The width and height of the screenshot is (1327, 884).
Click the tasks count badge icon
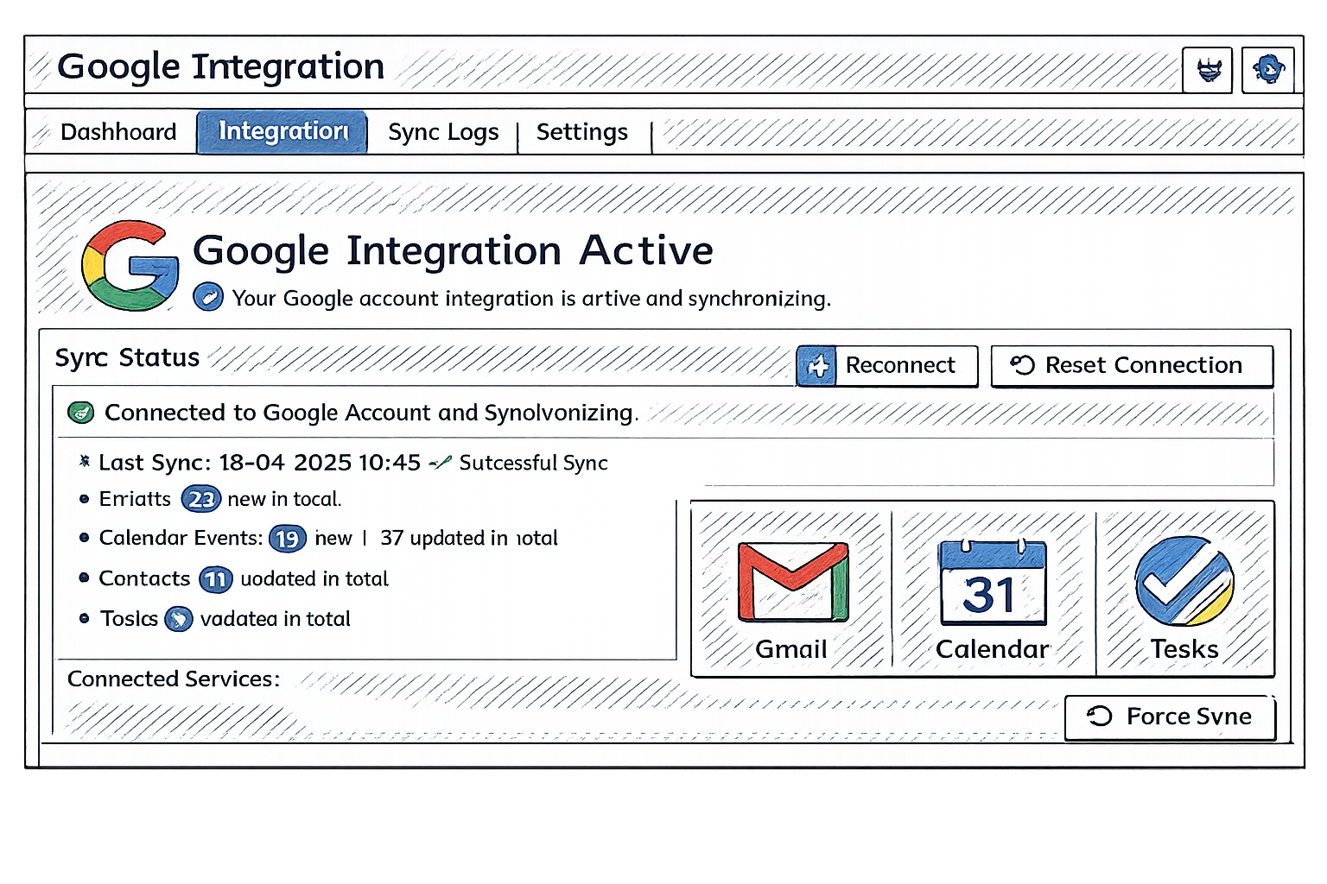tap(179, 619)
